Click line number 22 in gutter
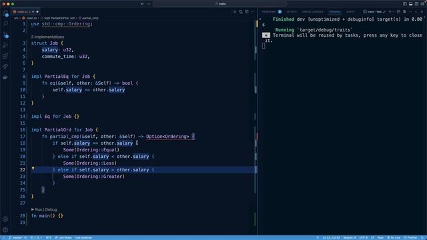Image resolution: width=427 pixels, height=240 pixels. [22, 169]
